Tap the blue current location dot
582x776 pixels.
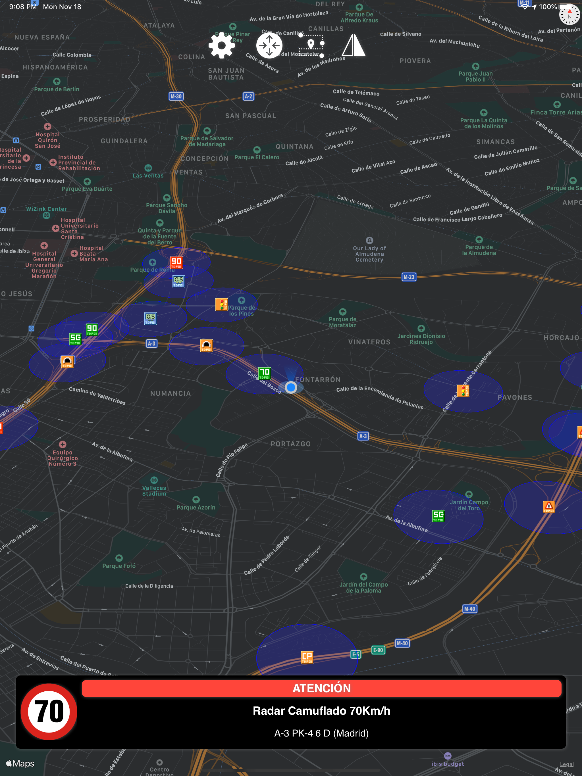(x=291, y=387)
